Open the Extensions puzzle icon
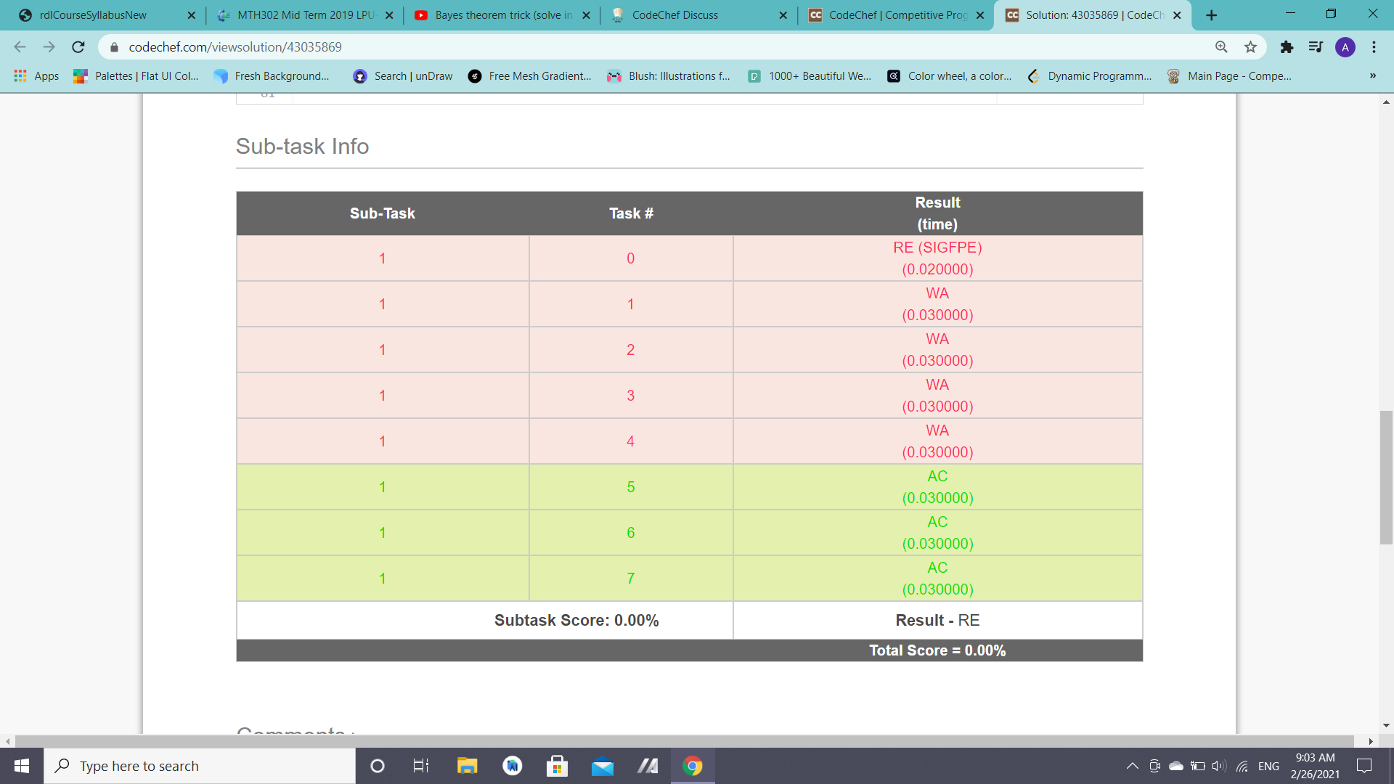 pyautogui.click(x=1287, y=47)
